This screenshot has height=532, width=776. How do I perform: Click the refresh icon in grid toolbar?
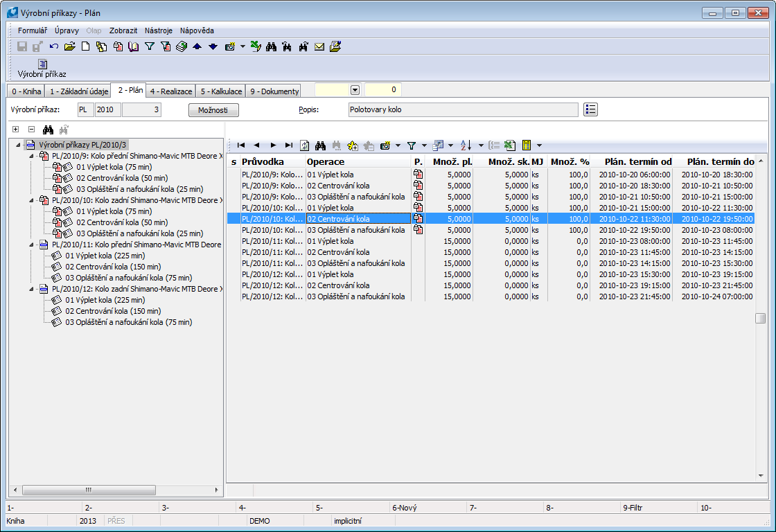(305, 145)
